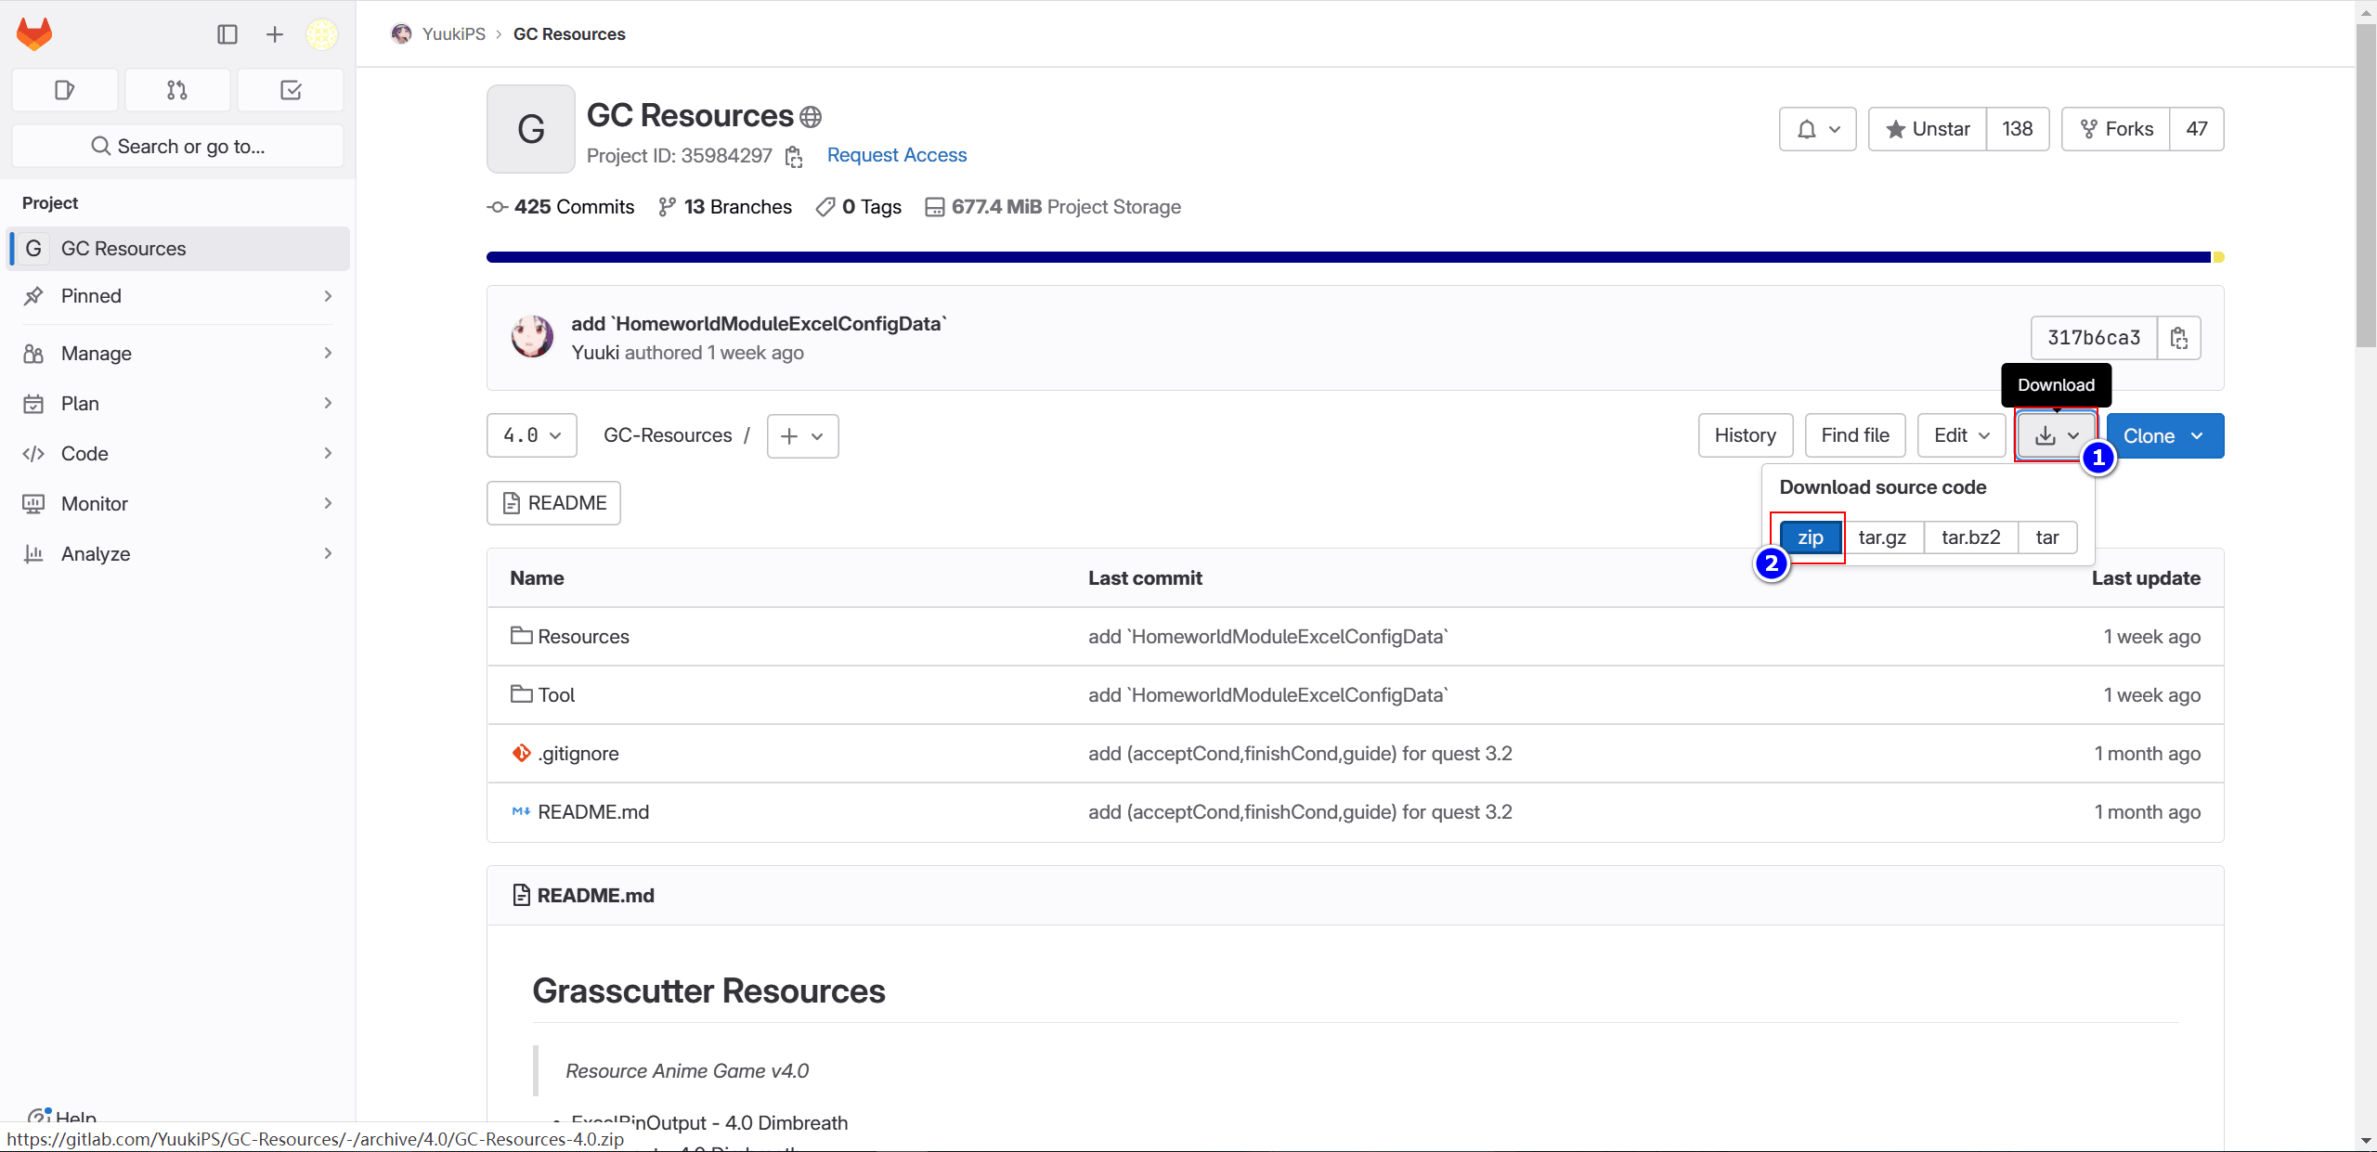Download source as tar.gz
Image resolution: width=2377 pixels, height=1152 pixels.
pos(1882,537)
